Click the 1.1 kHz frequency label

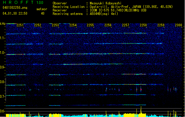(x=3, y=38)
